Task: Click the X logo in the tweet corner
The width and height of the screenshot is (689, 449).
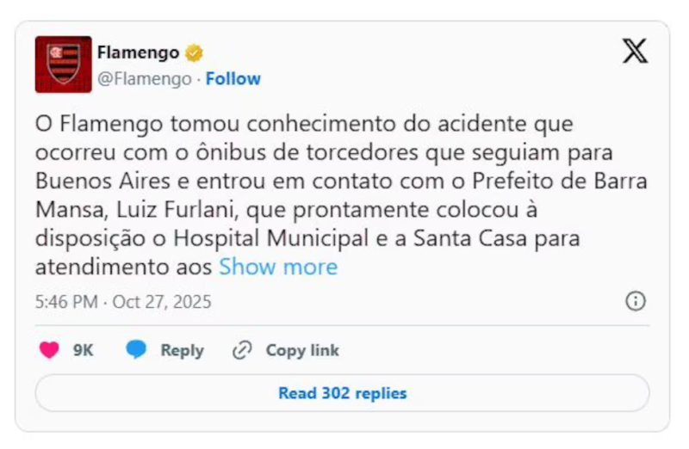Action: pos(635,52)
